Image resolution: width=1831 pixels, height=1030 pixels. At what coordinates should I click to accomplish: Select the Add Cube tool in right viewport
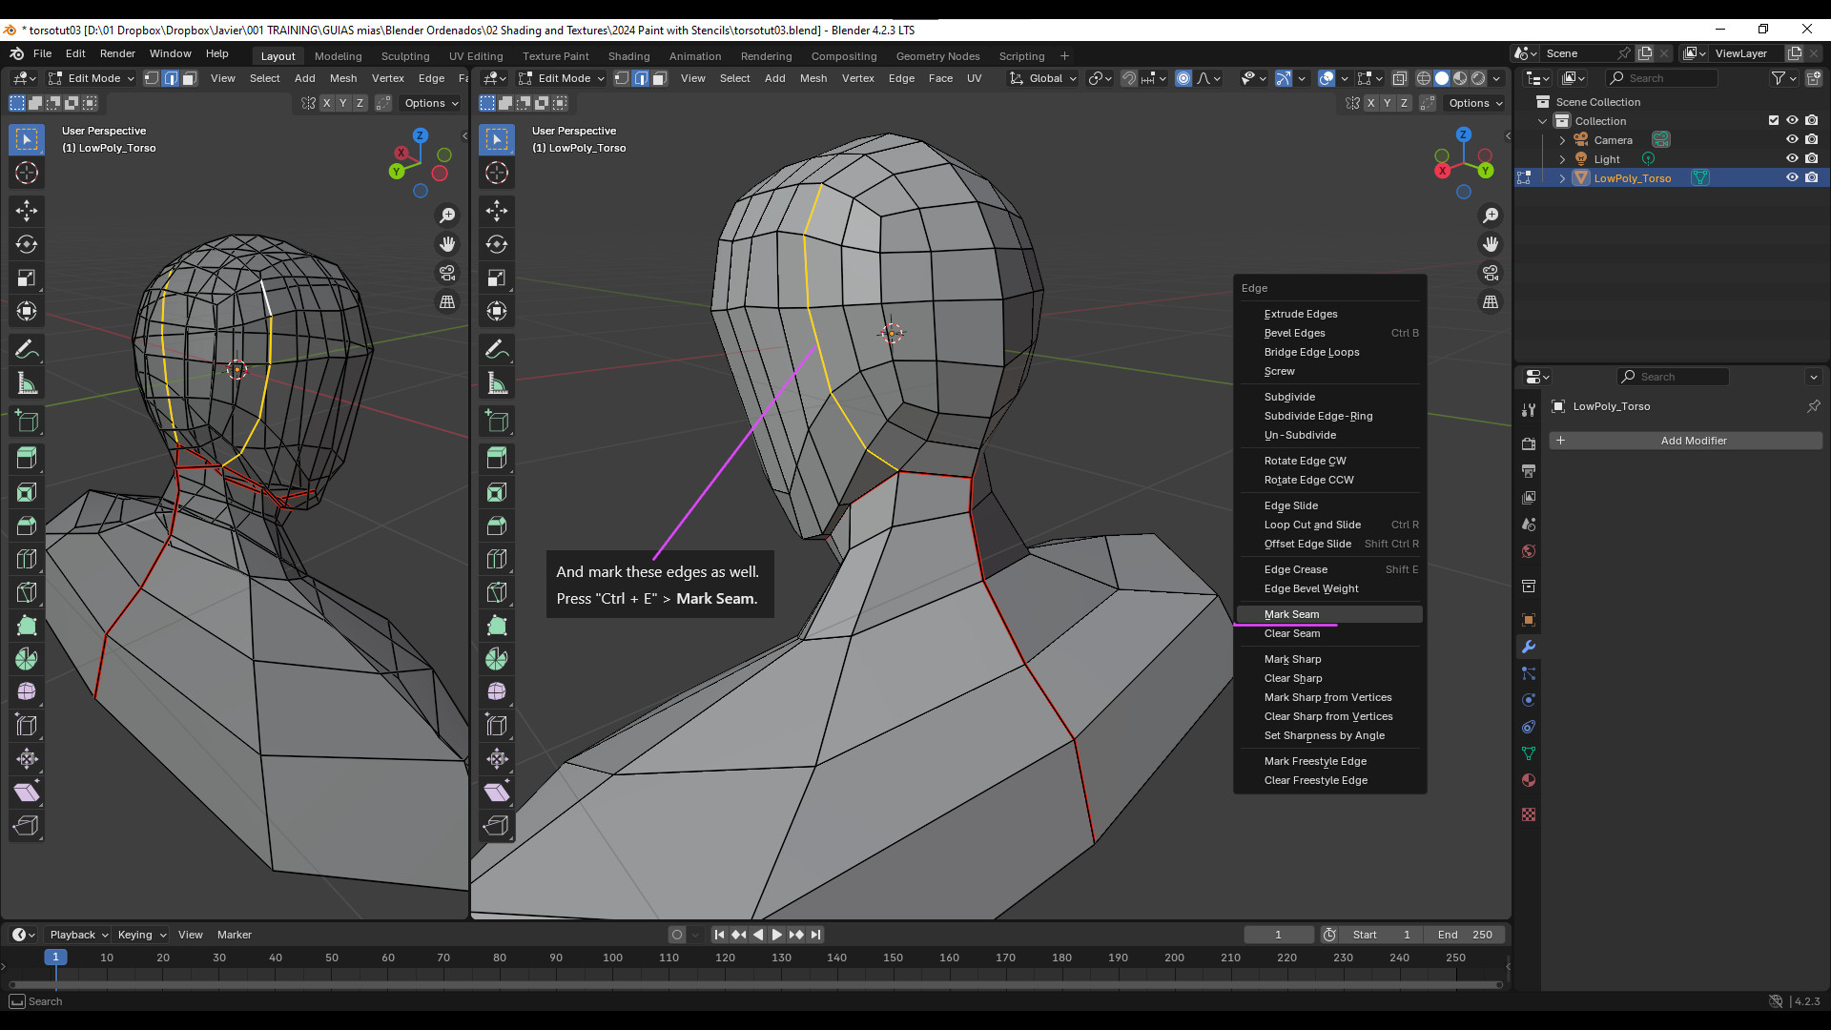coord(497,422)
